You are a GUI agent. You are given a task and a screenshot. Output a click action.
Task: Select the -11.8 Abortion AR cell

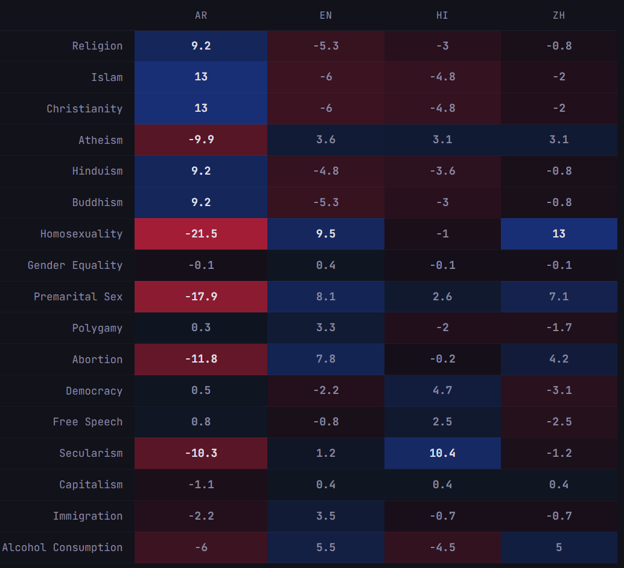tap(201, 360)
